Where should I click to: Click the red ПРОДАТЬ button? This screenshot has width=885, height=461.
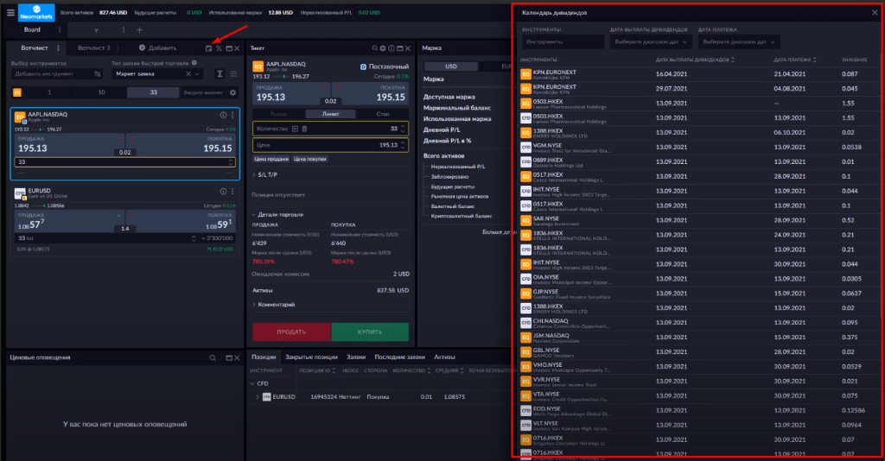coord(291,332)
